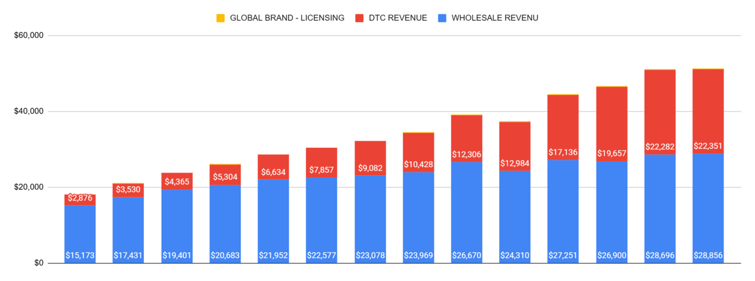
Task: Click the red bar segment labeled $2,876
Action: 80,200
